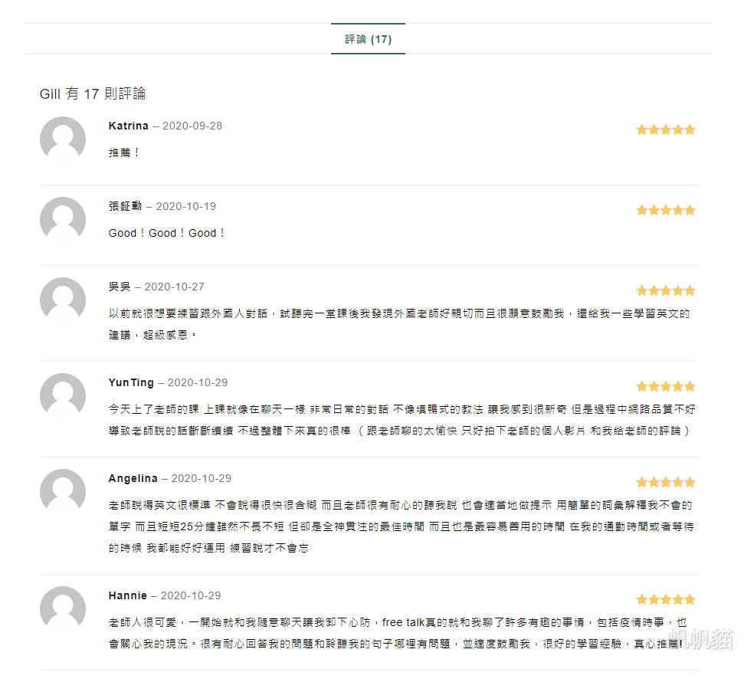The image size is (744, 682).
Task: Click Hannie's five-star rating
Action: [x=665, y=600]
